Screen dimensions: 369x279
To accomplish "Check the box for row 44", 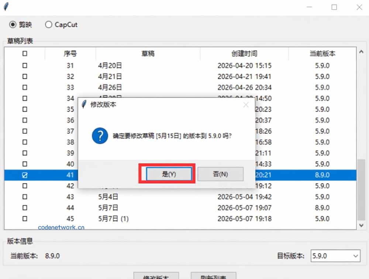I will pos(25,207).
